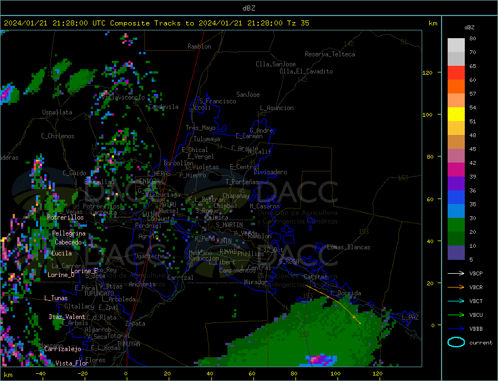Pick the magenta swatch between 42 and 39

click(456, 170)
